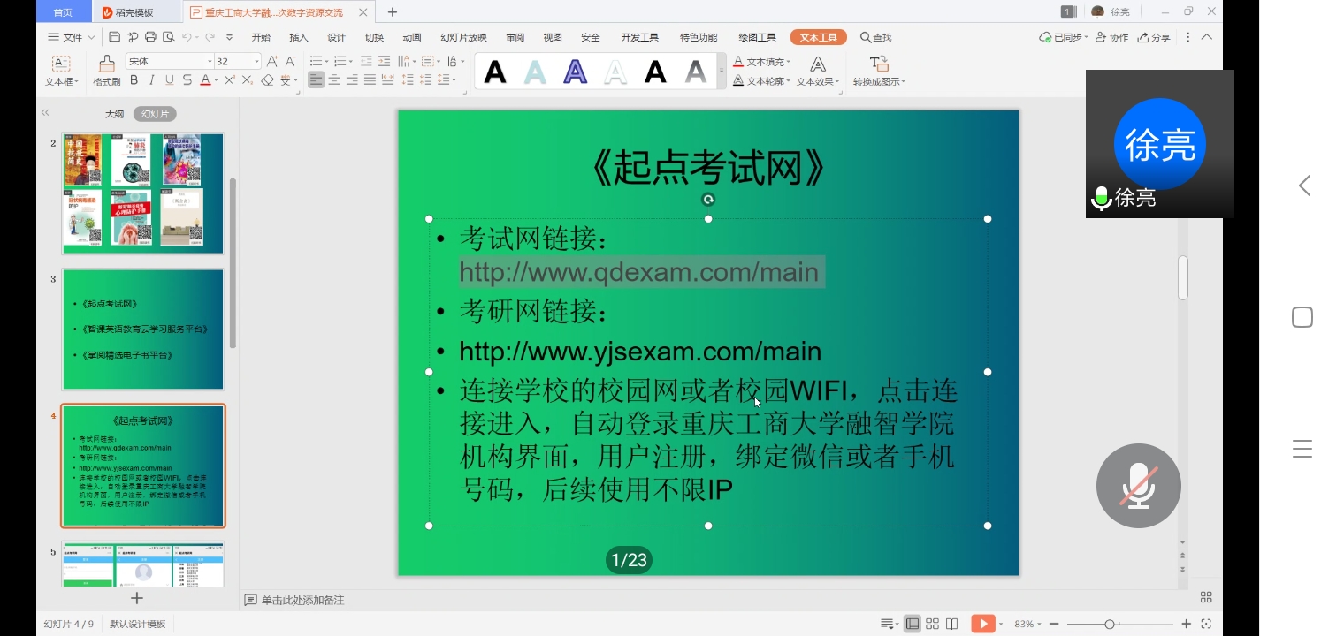Open the 开始 Home ribbon tab
The height and width of the screenshot is (636, 1344).
point(261,37)
